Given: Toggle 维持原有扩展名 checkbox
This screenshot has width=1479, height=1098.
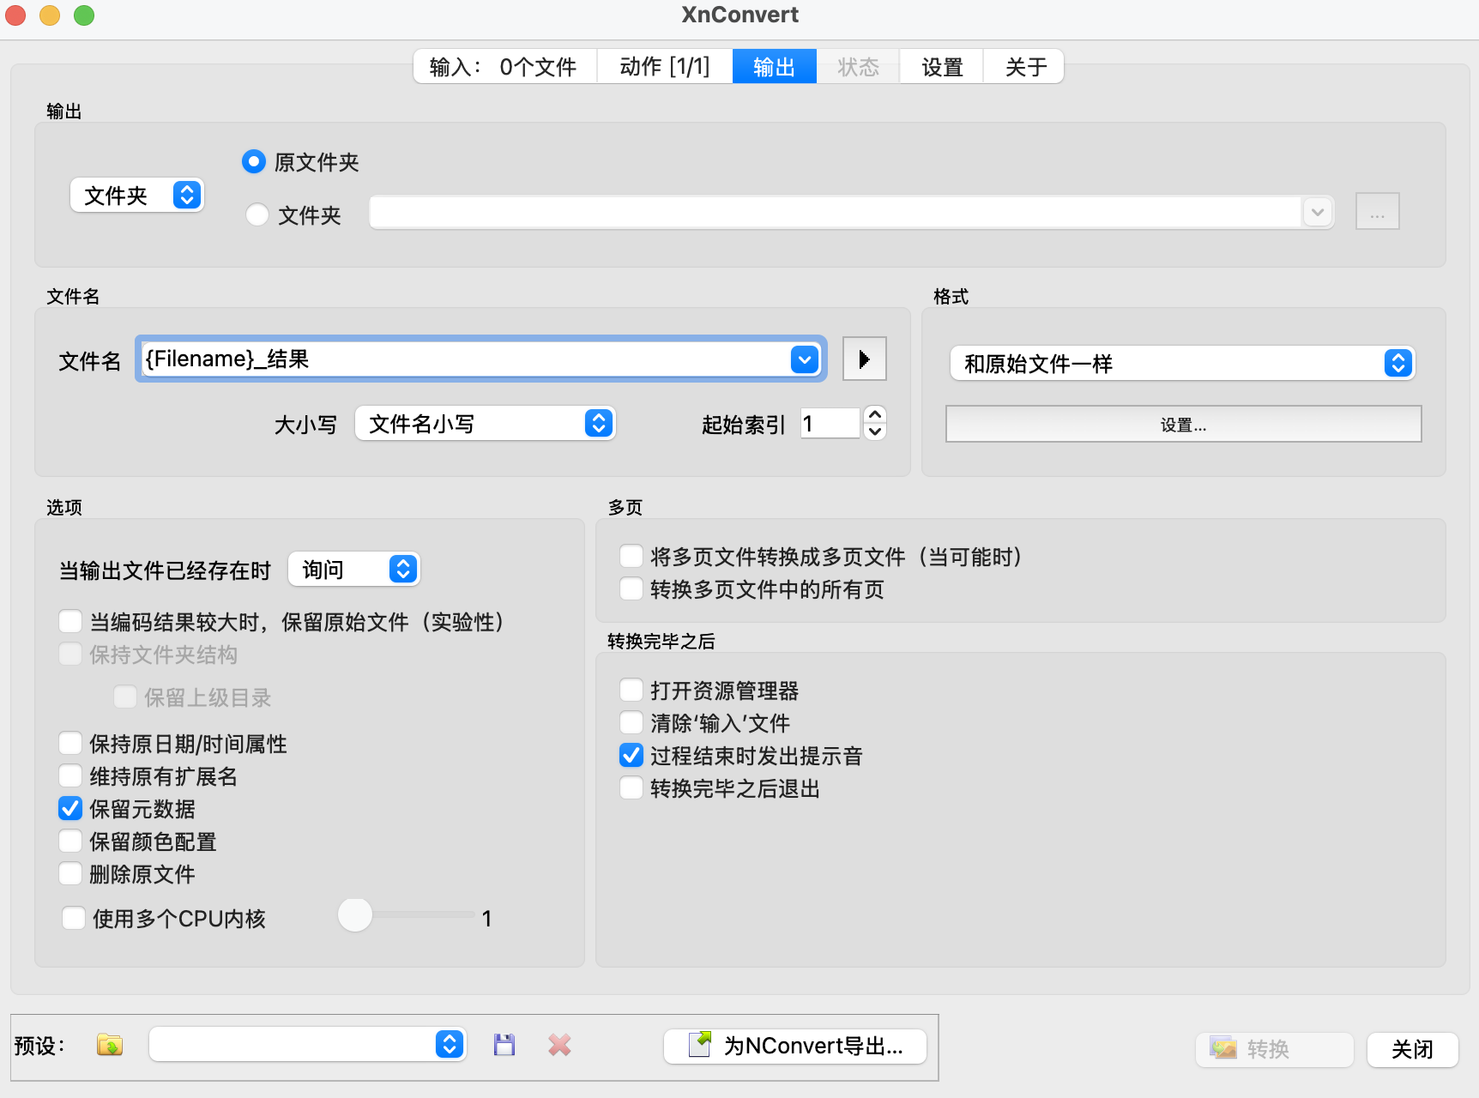Looking at the screenshot, I should coord(70,775).
